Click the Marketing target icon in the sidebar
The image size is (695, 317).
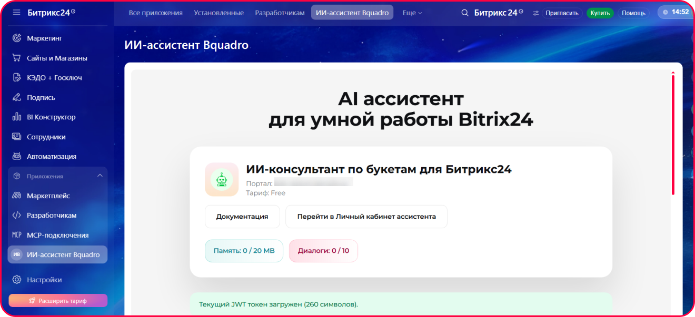coord(17,38)
